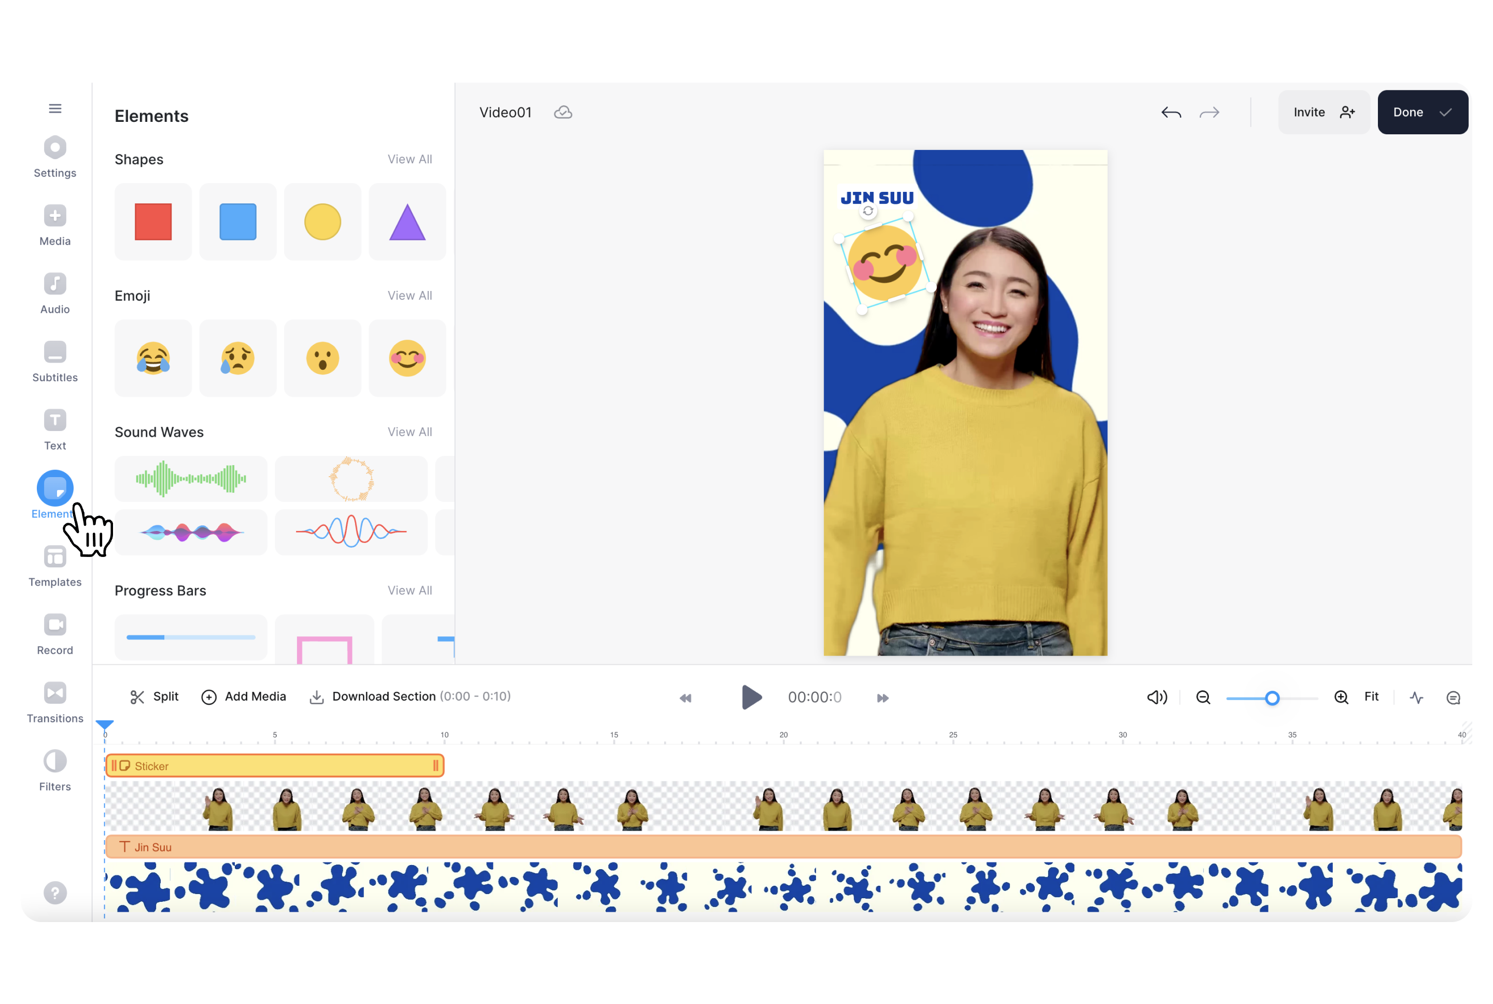Click Fit to fit timeline
1493x1004 pixels.
1371,696
